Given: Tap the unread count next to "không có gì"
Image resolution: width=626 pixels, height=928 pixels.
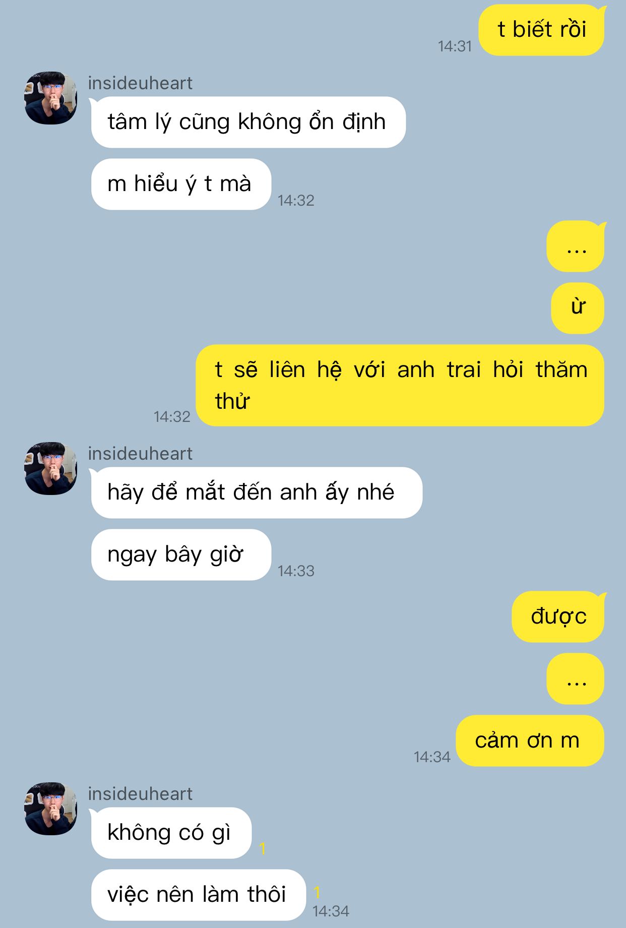Looking at the screenshot, I should 263,849.
